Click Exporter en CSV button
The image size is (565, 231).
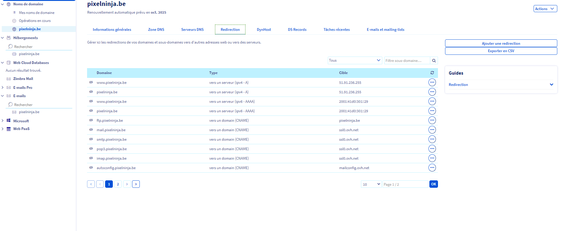click(x=501, y=51)
